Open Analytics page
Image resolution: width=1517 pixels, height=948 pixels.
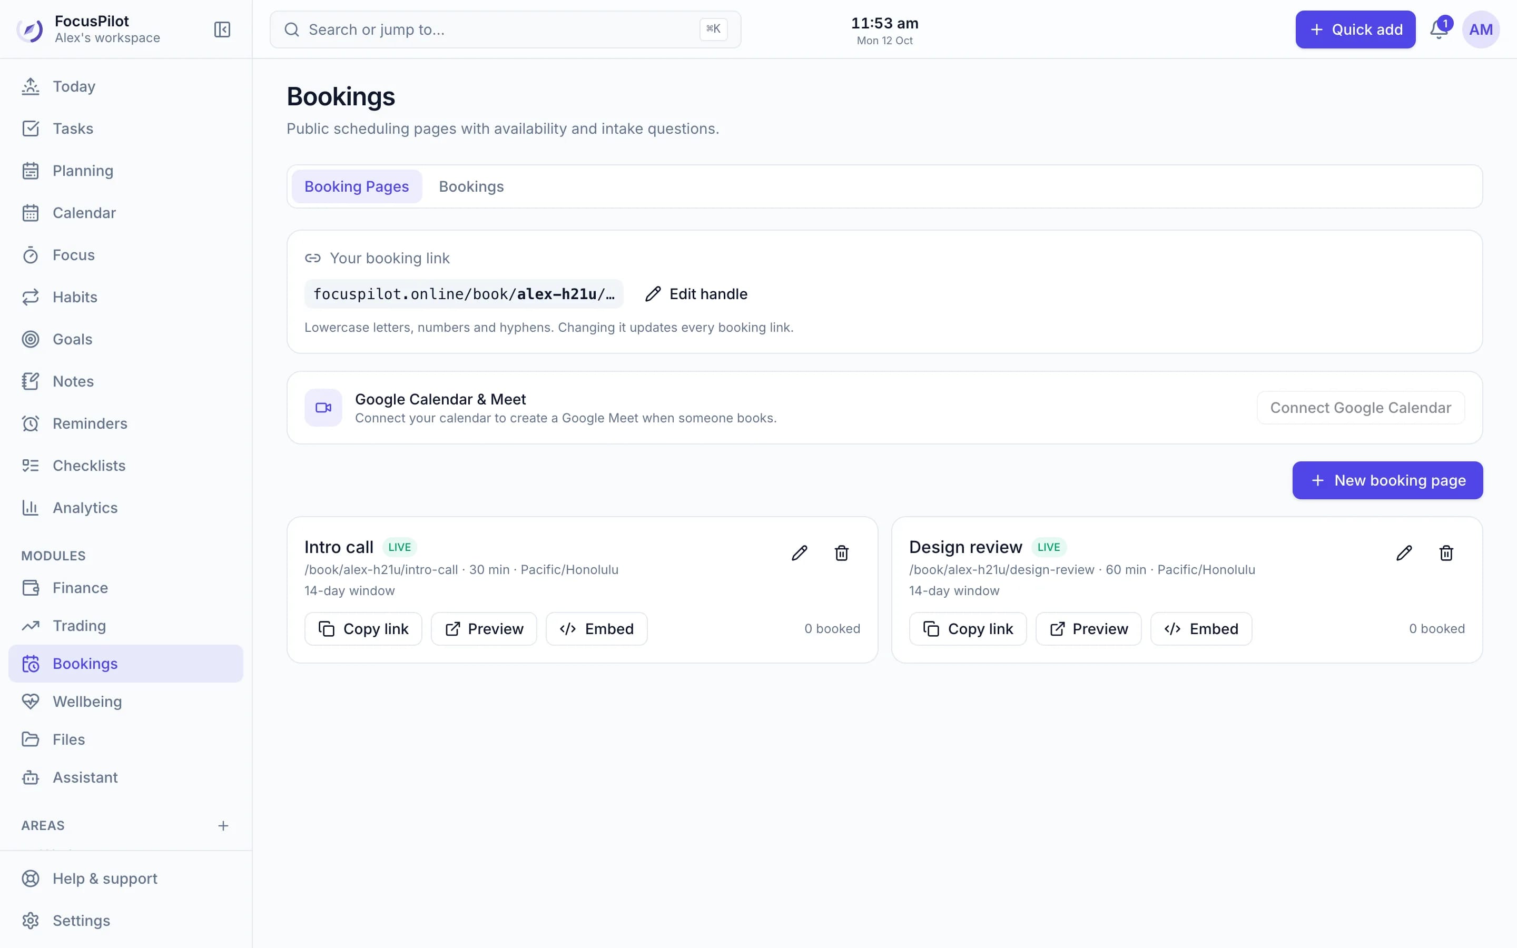pos(125,508)
